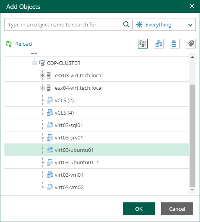
Task: Select the vCLS (4) item
Action: pyautogui.click(x=96, y=113)
